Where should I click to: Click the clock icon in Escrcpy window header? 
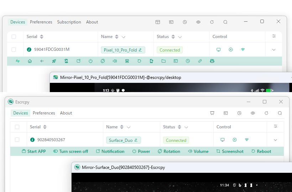239,113
